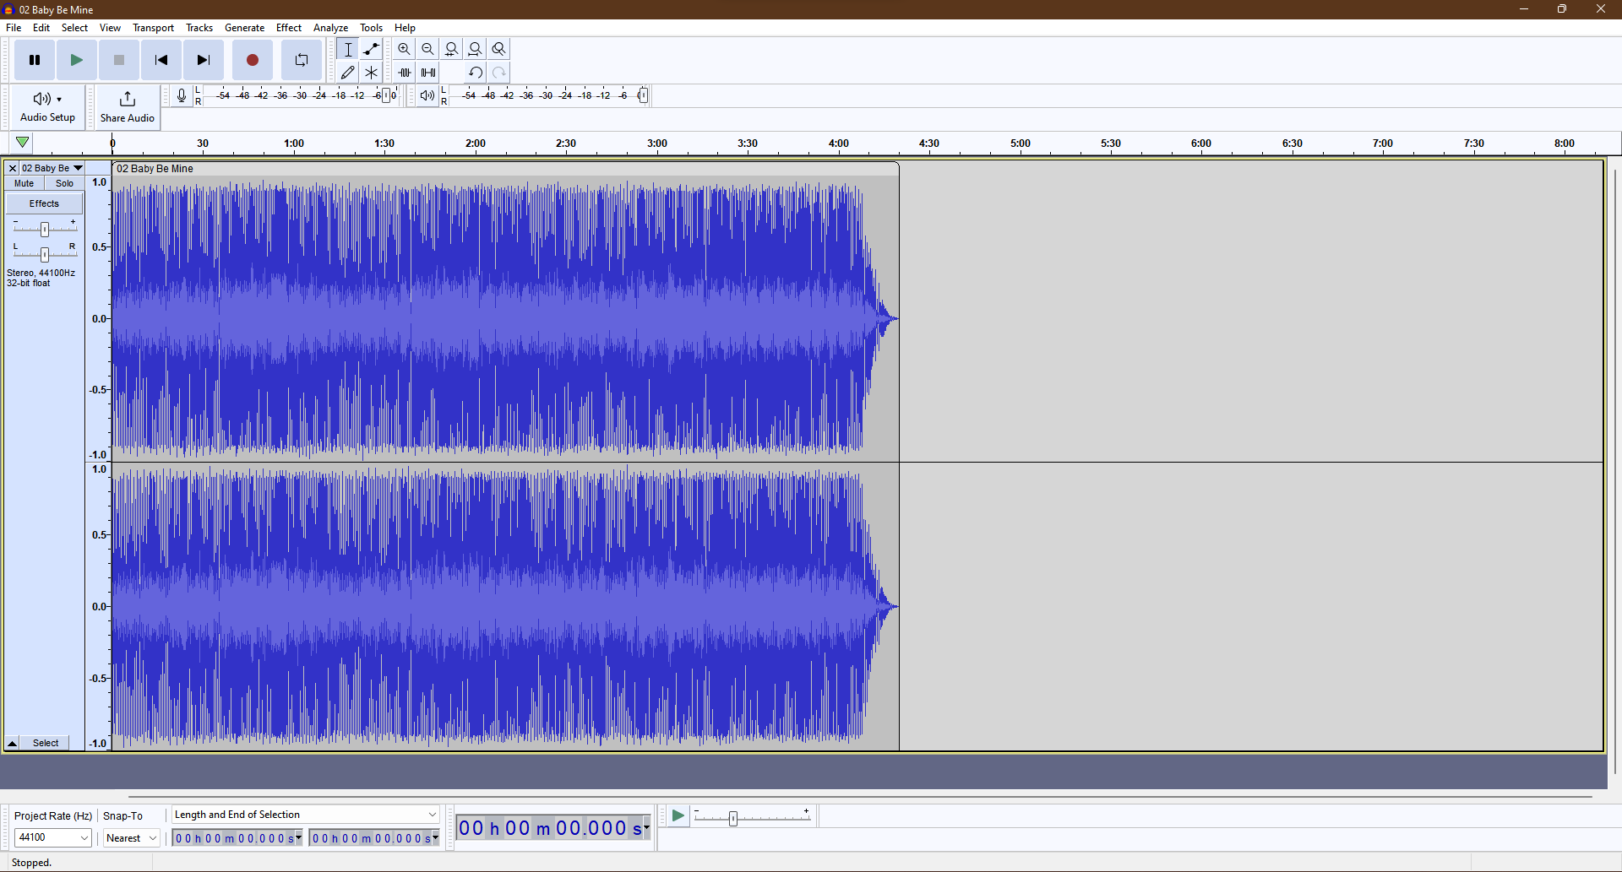Click the Zoom In magnifier
The height and width of the screenshot is (872, 1622).
pos(405,49)
